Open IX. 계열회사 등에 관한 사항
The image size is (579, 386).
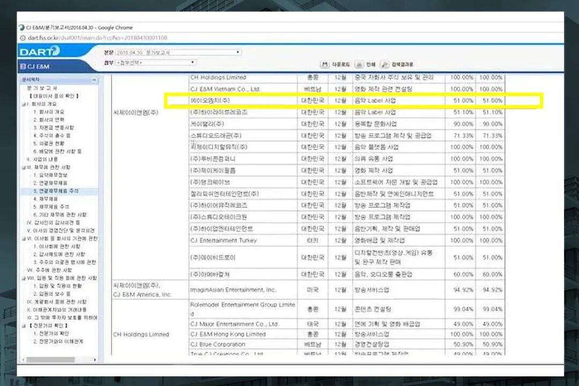pyautogui.click(x=56, y=302)
